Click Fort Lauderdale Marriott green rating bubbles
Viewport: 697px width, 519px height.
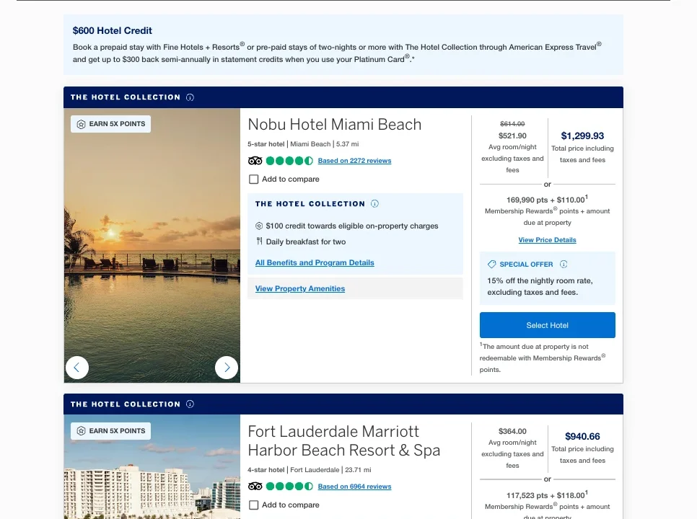tap(289, 487)
